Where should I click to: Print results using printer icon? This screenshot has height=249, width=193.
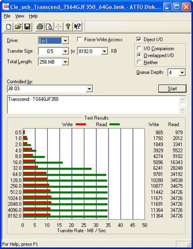tap(40, 26)
